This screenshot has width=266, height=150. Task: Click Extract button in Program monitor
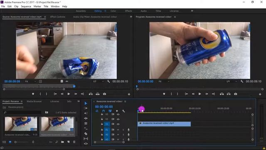(x=229, y=94)
